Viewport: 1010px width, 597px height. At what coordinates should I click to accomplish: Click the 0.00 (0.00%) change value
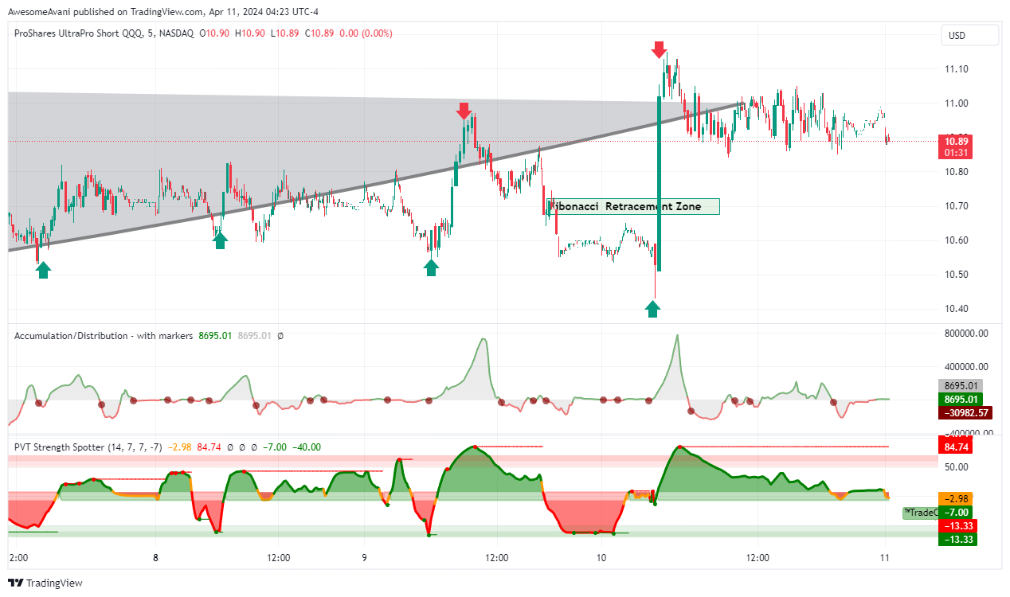point(366,33)
